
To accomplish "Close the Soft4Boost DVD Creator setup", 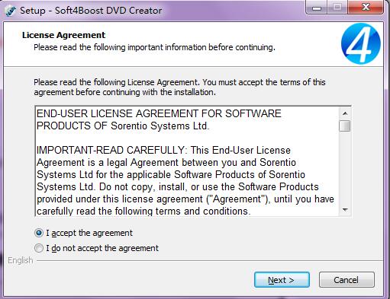I will (365, 8).
